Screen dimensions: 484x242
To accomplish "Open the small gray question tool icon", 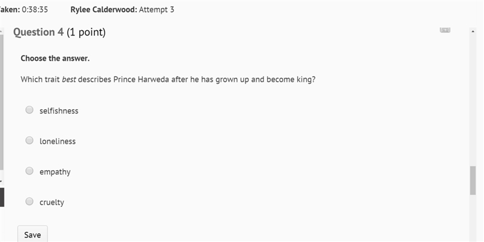I will coord(445,30).
